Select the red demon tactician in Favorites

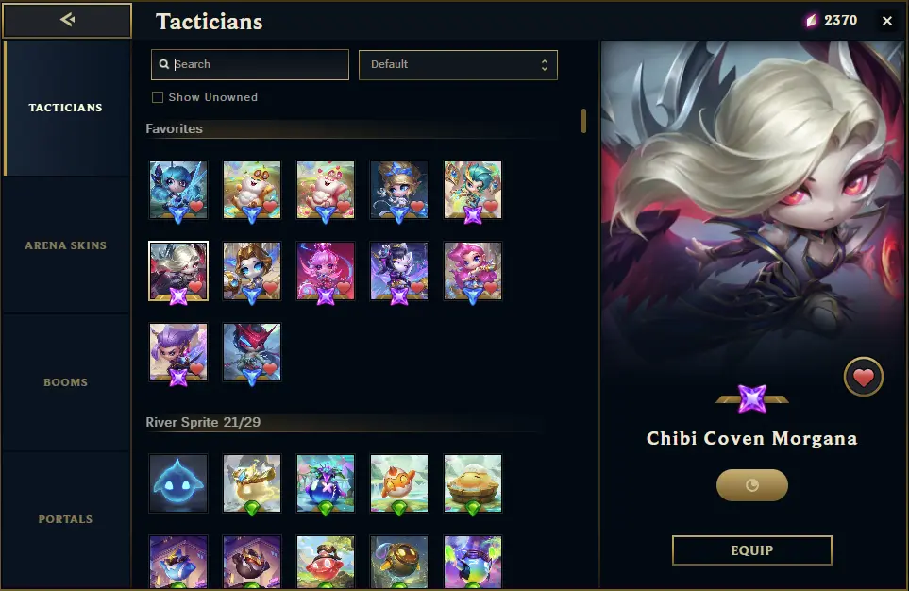252,352
